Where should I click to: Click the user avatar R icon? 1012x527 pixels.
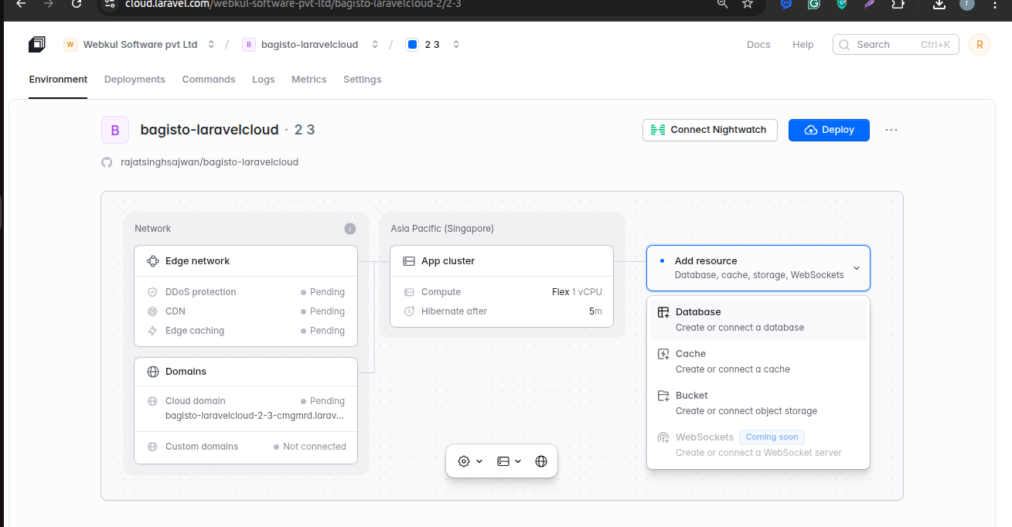click(x=980, y=45)
